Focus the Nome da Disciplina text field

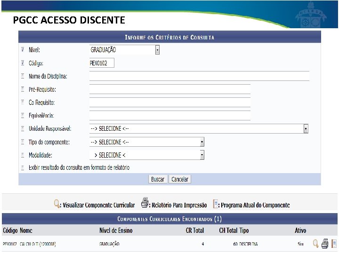pyautogui.click(x=199, y=76)
